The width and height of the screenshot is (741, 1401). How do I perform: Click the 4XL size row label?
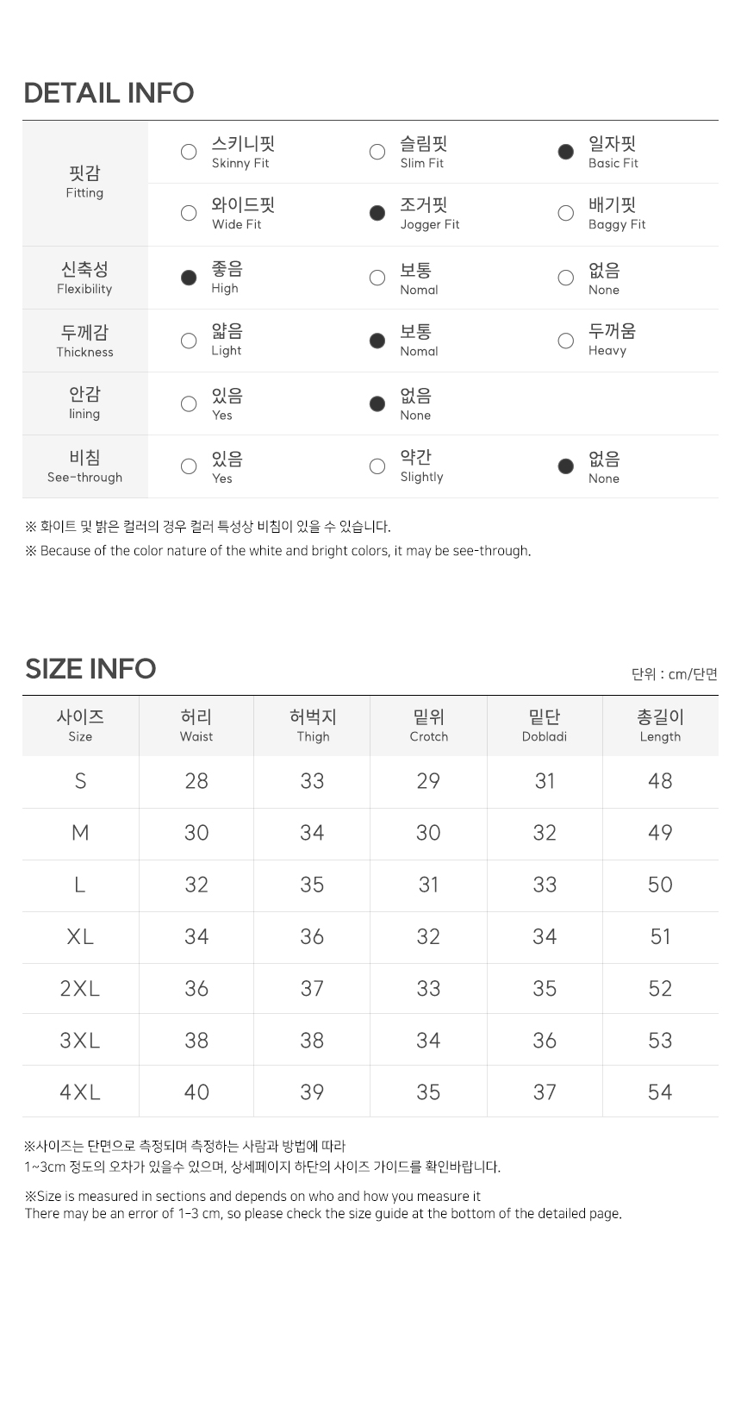pyautogui.click(x=80, y=1091)
